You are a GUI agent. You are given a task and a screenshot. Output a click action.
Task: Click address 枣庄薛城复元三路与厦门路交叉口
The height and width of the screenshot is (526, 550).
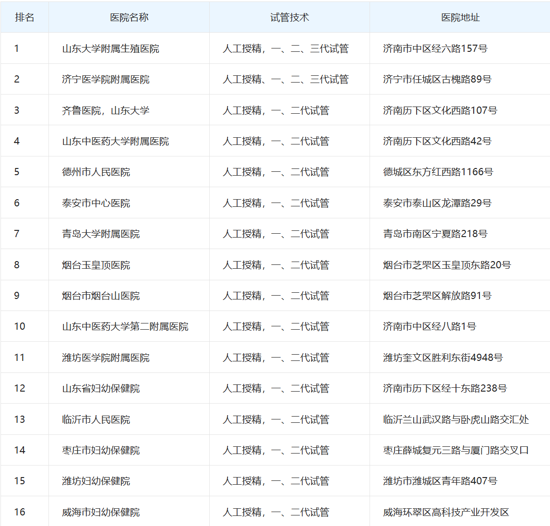pyautogui.click(x=455, y=450)
